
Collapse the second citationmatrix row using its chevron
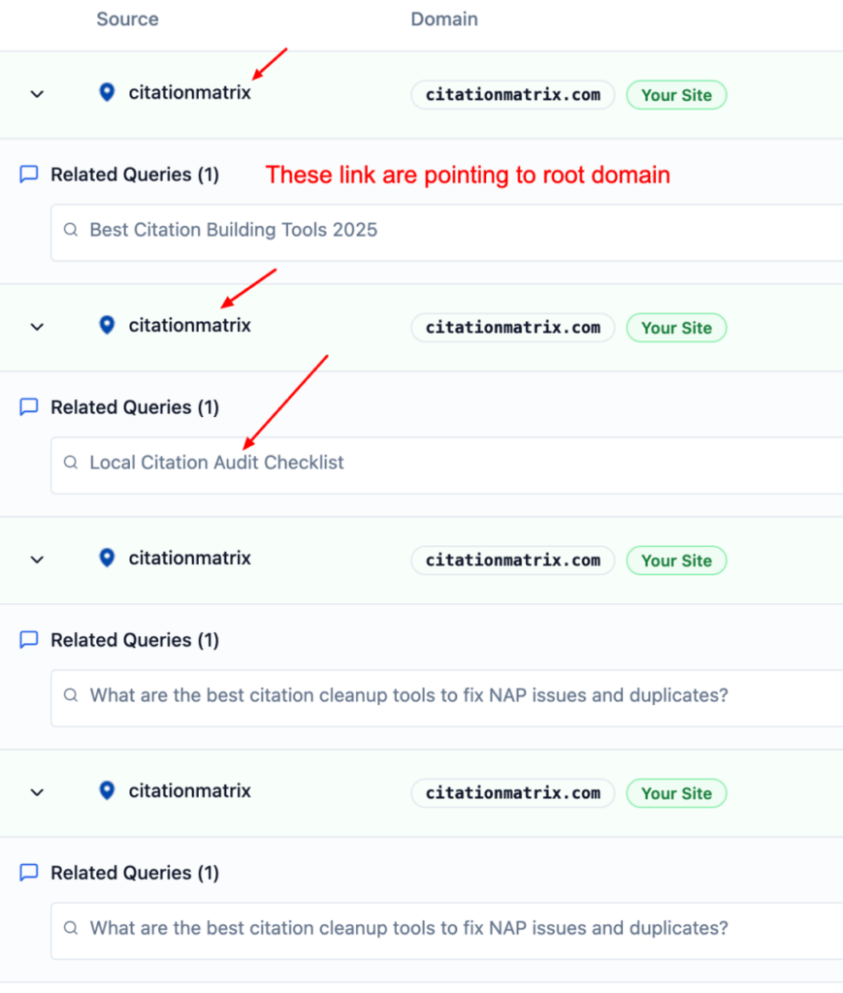pos(37,327)
